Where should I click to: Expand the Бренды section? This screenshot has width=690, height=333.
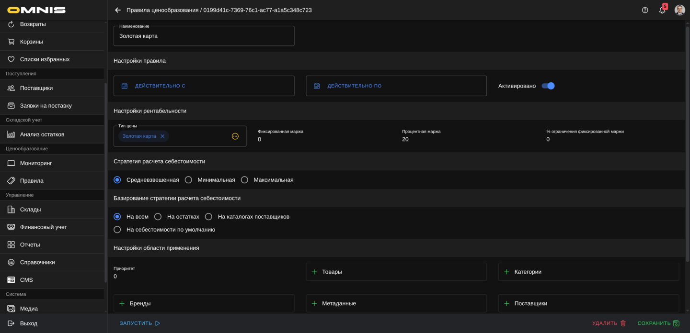point(204,303)
